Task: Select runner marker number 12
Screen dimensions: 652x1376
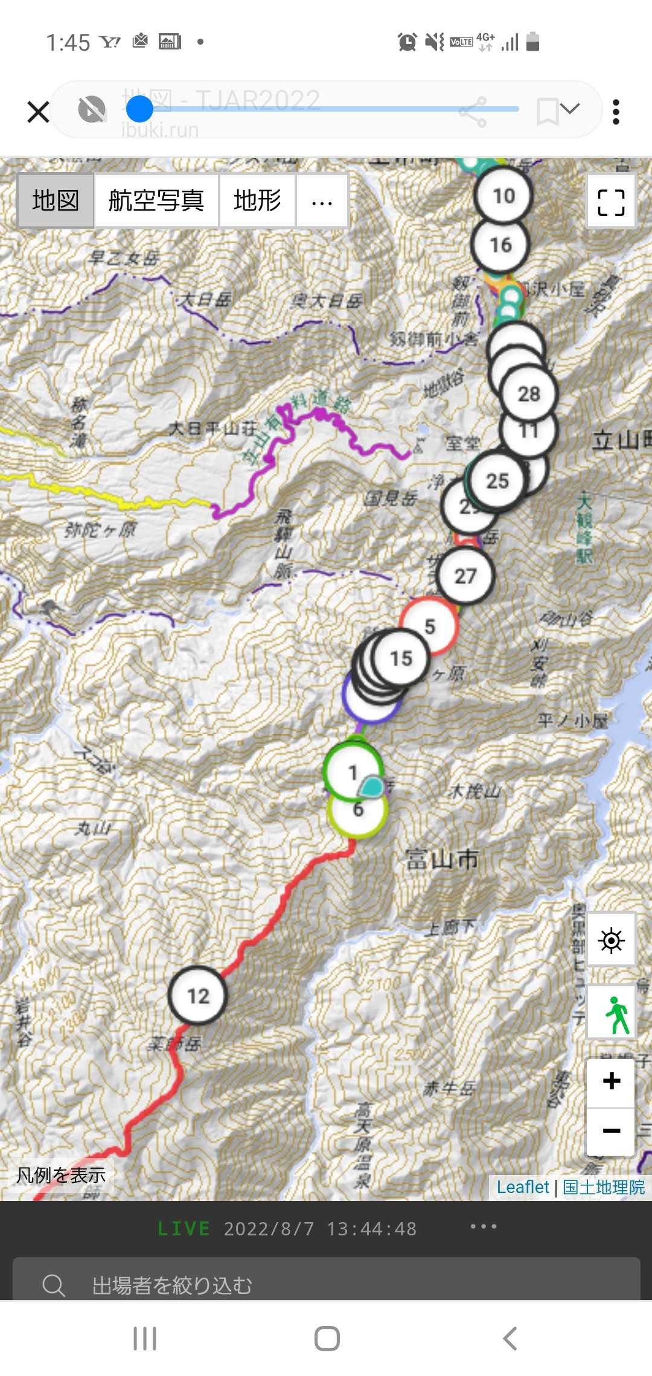Action: tap(198, 996)
